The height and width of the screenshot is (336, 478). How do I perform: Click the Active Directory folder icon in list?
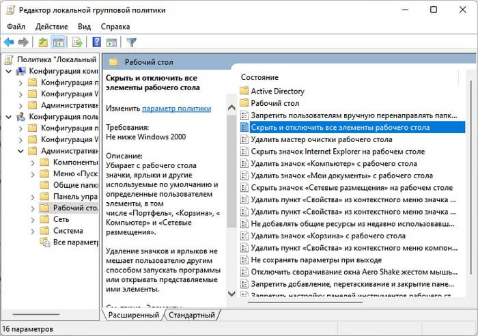pyautogui.click(x=244, y=91)
